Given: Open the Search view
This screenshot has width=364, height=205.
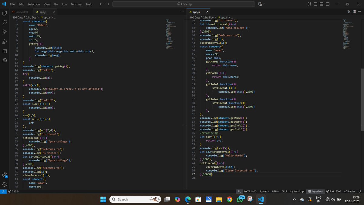Looking at the screenshot, I should (5, 22).
